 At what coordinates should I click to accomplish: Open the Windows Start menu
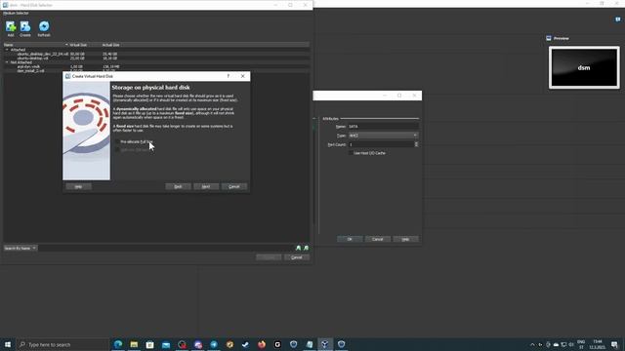pyautogui.click(x=8, y=344)
